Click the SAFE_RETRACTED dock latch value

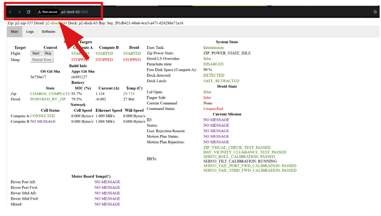(221, 81)
